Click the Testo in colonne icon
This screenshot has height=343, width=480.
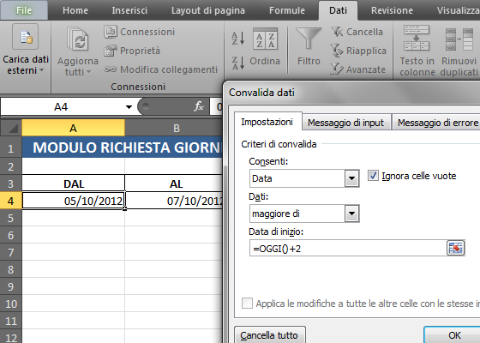(x=417, y=39)
